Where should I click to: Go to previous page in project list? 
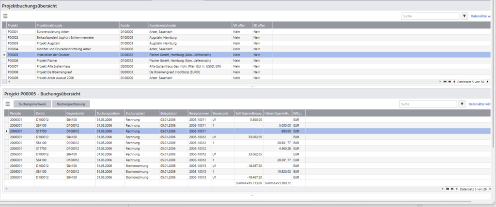(x=449, y=82)
